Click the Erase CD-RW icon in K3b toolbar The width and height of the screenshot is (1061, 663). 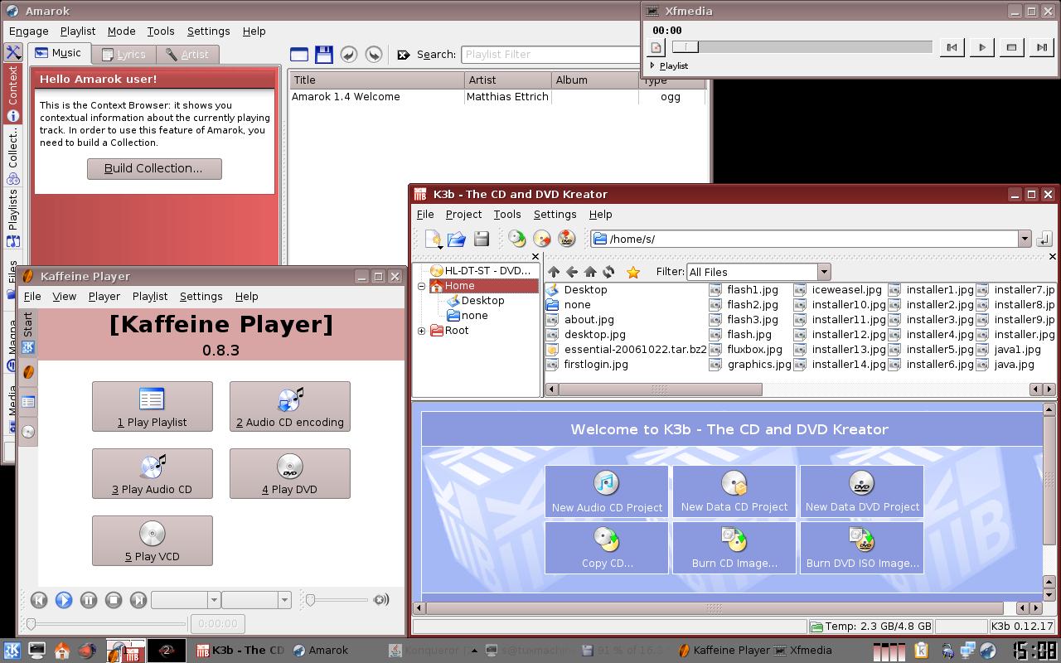(x=542, y=240)
